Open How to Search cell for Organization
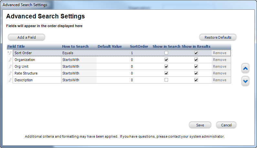 (x=79, y=60)
